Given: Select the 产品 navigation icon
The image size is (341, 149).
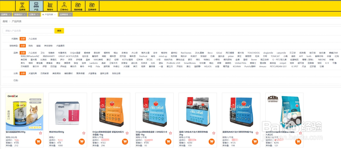Looking at the screenshot, I should click(x=36, y=6).
